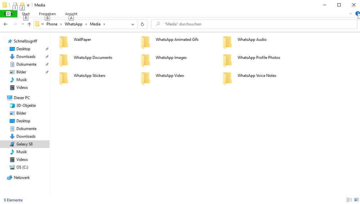Go back with the left arrow

point(6,24)
